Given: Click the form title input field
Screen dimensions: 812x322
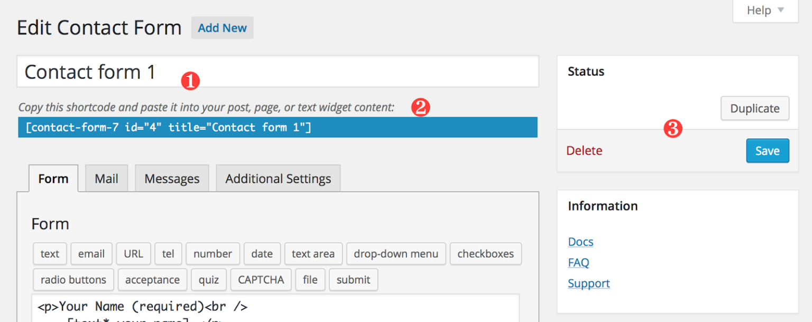Looking at the screenshot, I should [278, 71].
